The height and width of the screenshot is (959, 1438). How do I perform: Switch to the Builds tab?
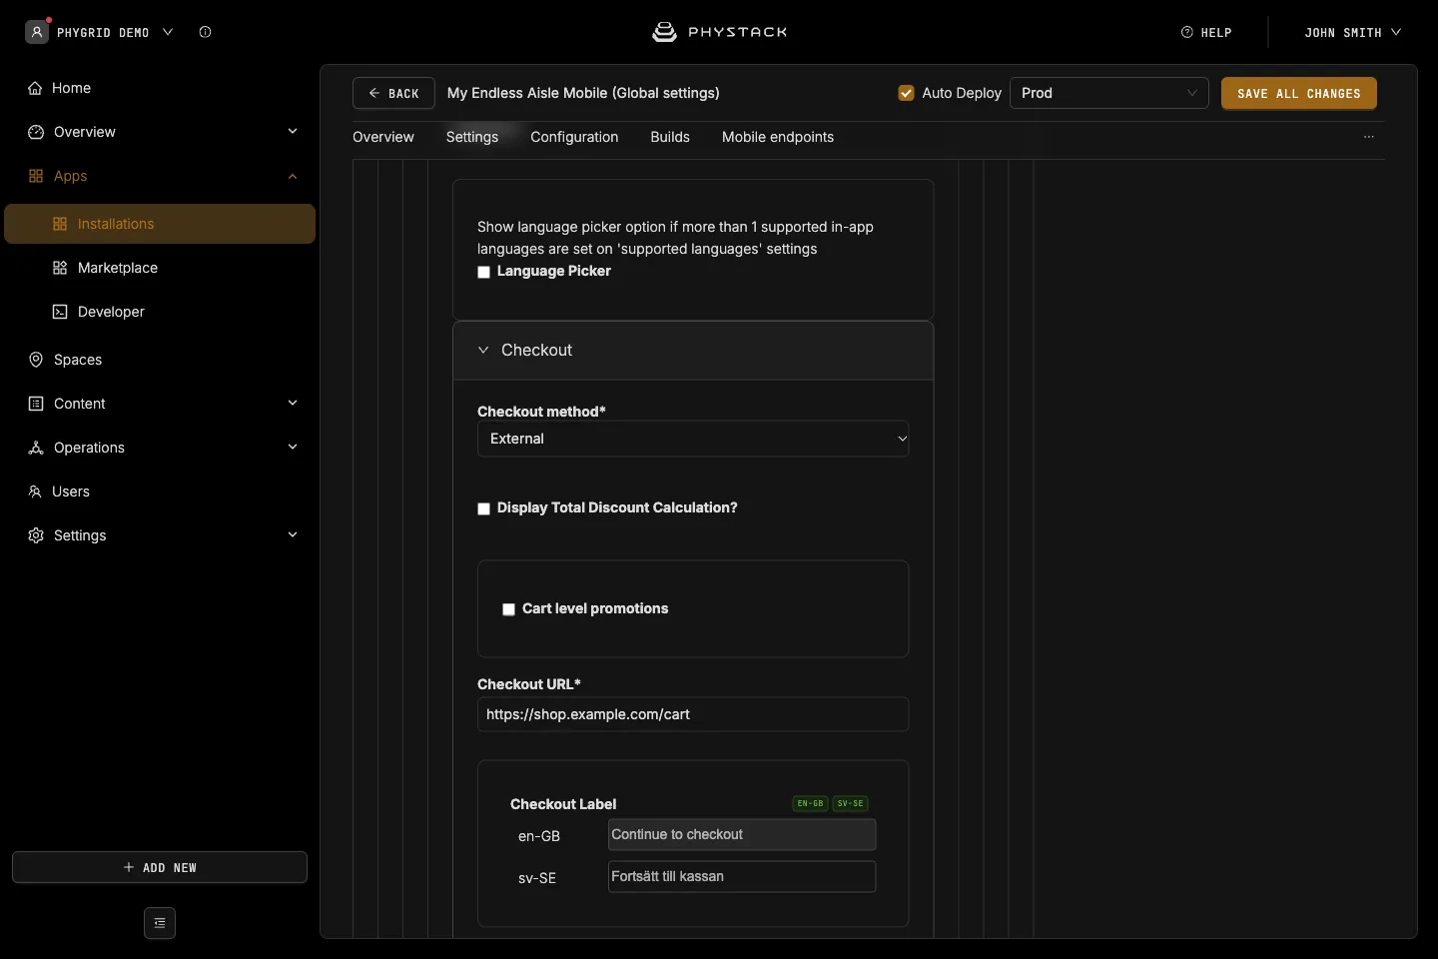[x=670, y=137]
